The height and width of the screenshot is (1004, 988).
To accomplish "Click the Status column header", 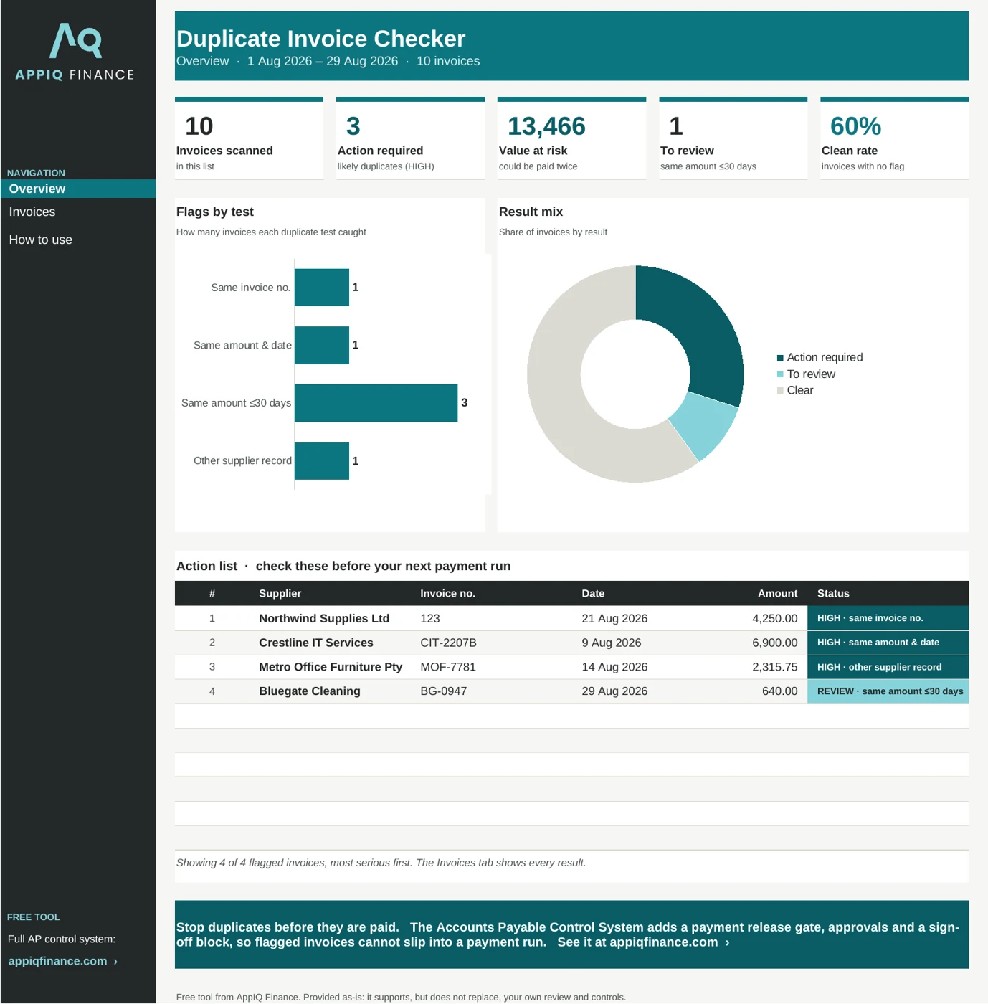I will pos(833,593).
